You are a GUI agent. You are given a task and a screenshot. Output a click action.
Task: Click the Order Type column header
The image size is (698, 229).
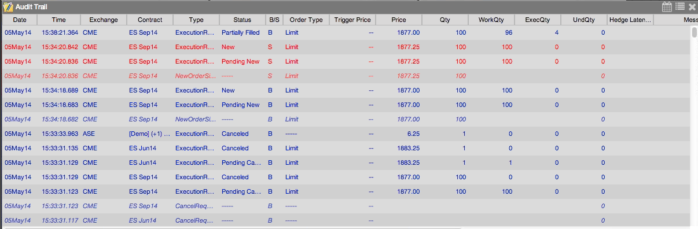tap(306, 20)
